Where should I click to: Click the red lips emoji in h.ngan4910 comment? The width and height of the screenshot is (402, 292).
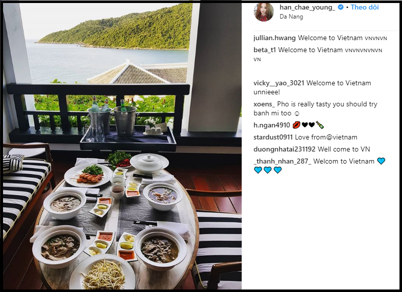point(296,125)
